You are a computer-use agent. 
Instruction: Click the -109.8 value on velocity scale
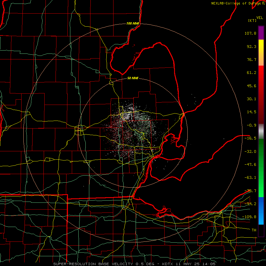pos(249,217)
